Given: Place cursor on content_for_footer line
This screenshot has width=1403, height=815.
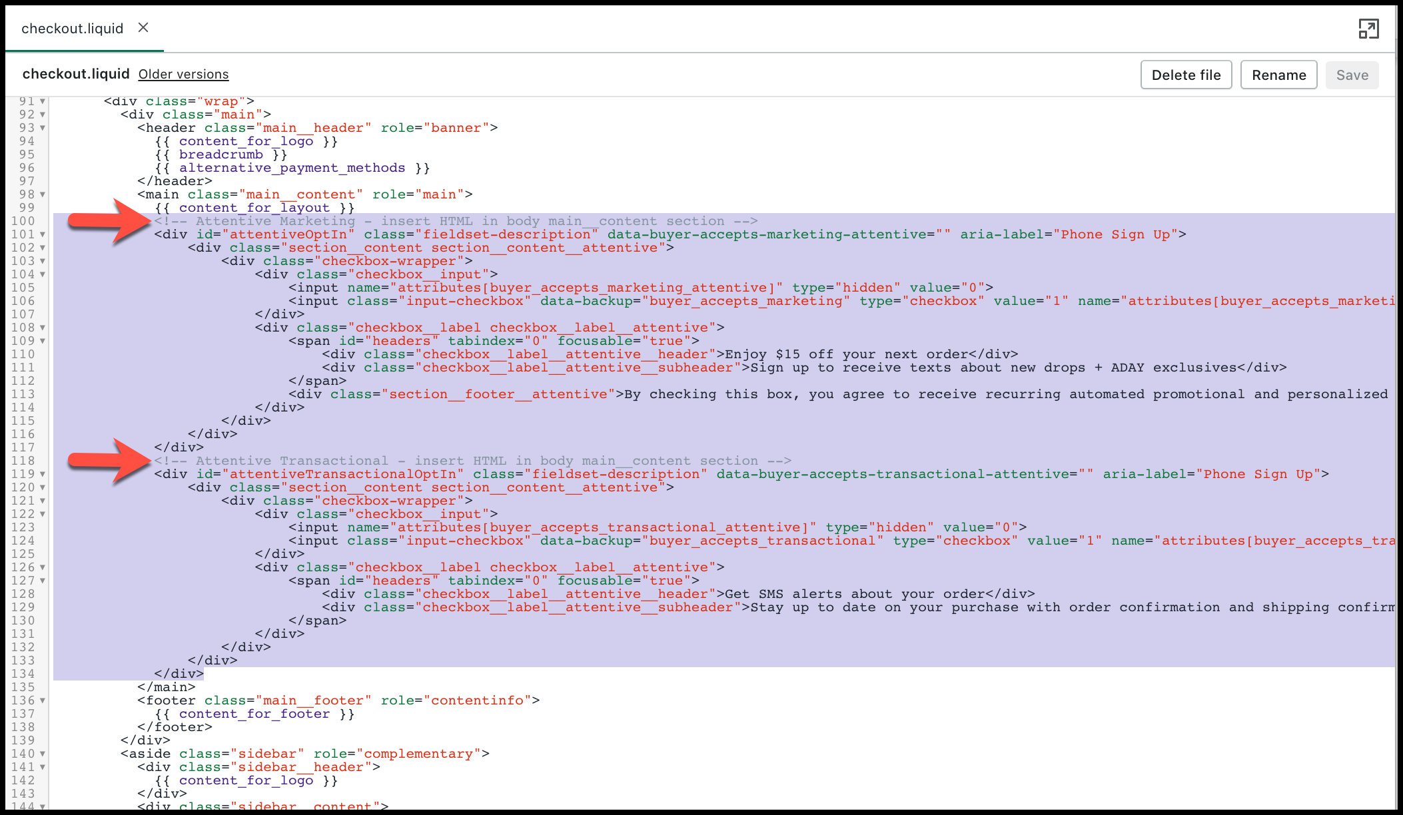Looking at the screenshot, I should pos(254,714).
